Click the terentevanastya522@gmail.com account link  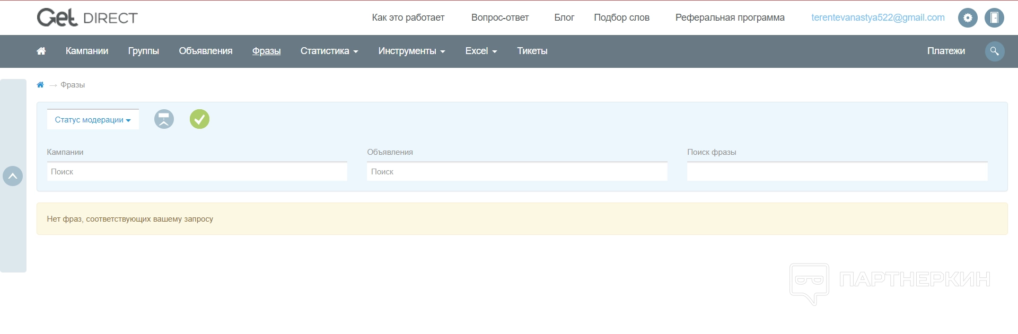(878, 17)
